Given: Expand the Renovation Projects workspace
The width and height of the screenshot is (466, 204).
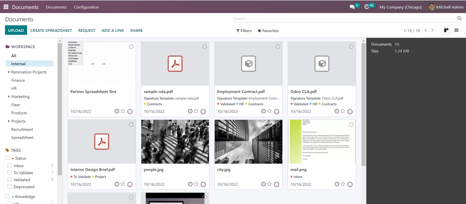Looking at the screenshot, I should (x=9, y=72).
